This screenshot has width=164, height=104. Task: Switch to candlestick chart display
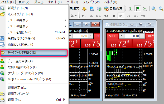click(138, 9)
